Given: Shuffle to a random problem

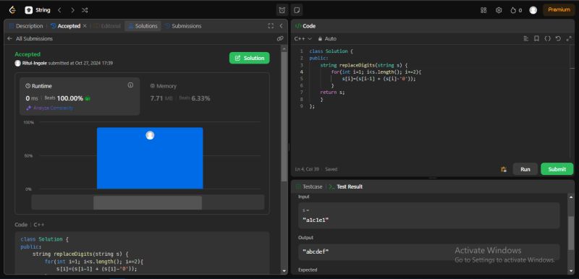Looking at the screenshot, I should (x=85, y=10).
